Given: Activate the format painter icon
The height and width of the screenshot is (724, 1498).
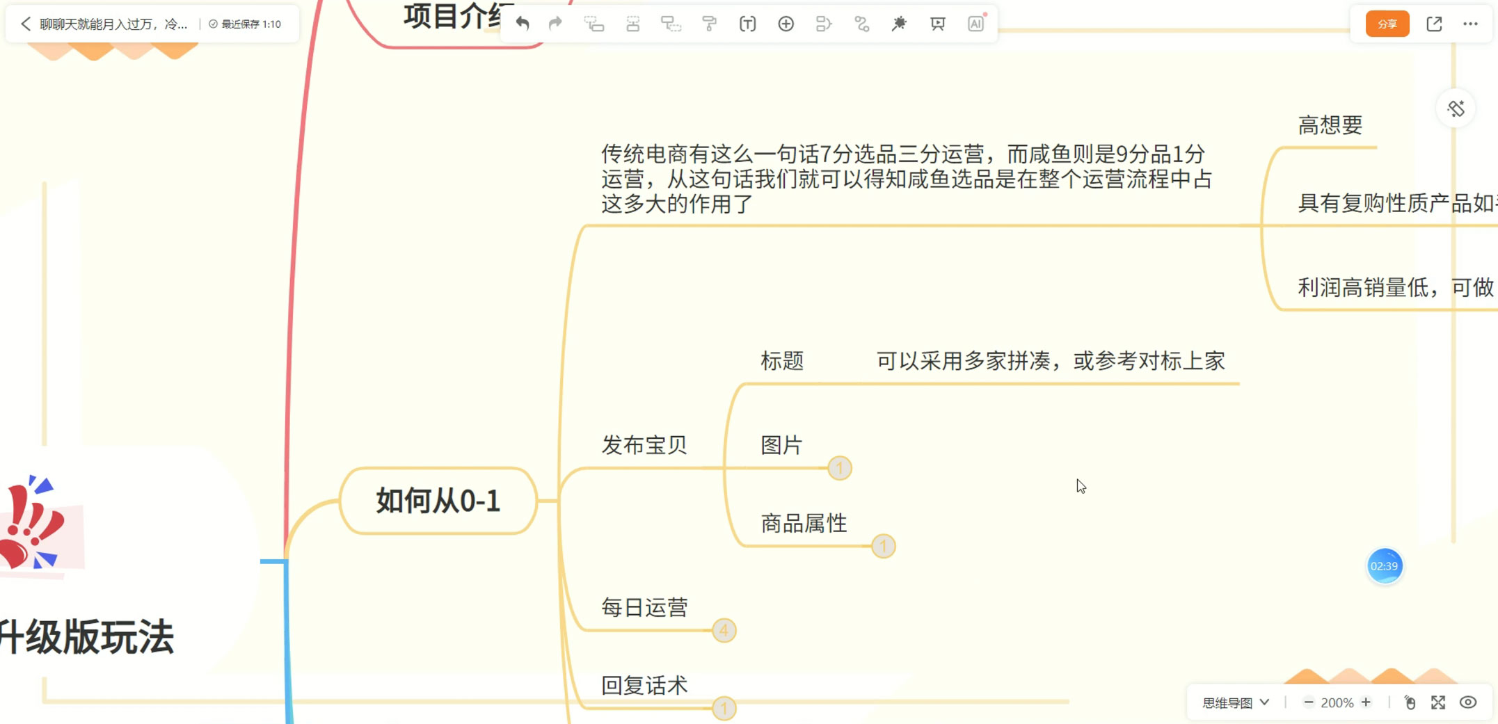Looking at the screenshot, I should pos(709,24).
